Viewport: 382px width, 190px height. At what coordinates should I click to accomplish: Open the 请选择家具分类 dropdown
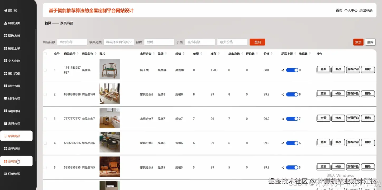(x=119, y=42)
